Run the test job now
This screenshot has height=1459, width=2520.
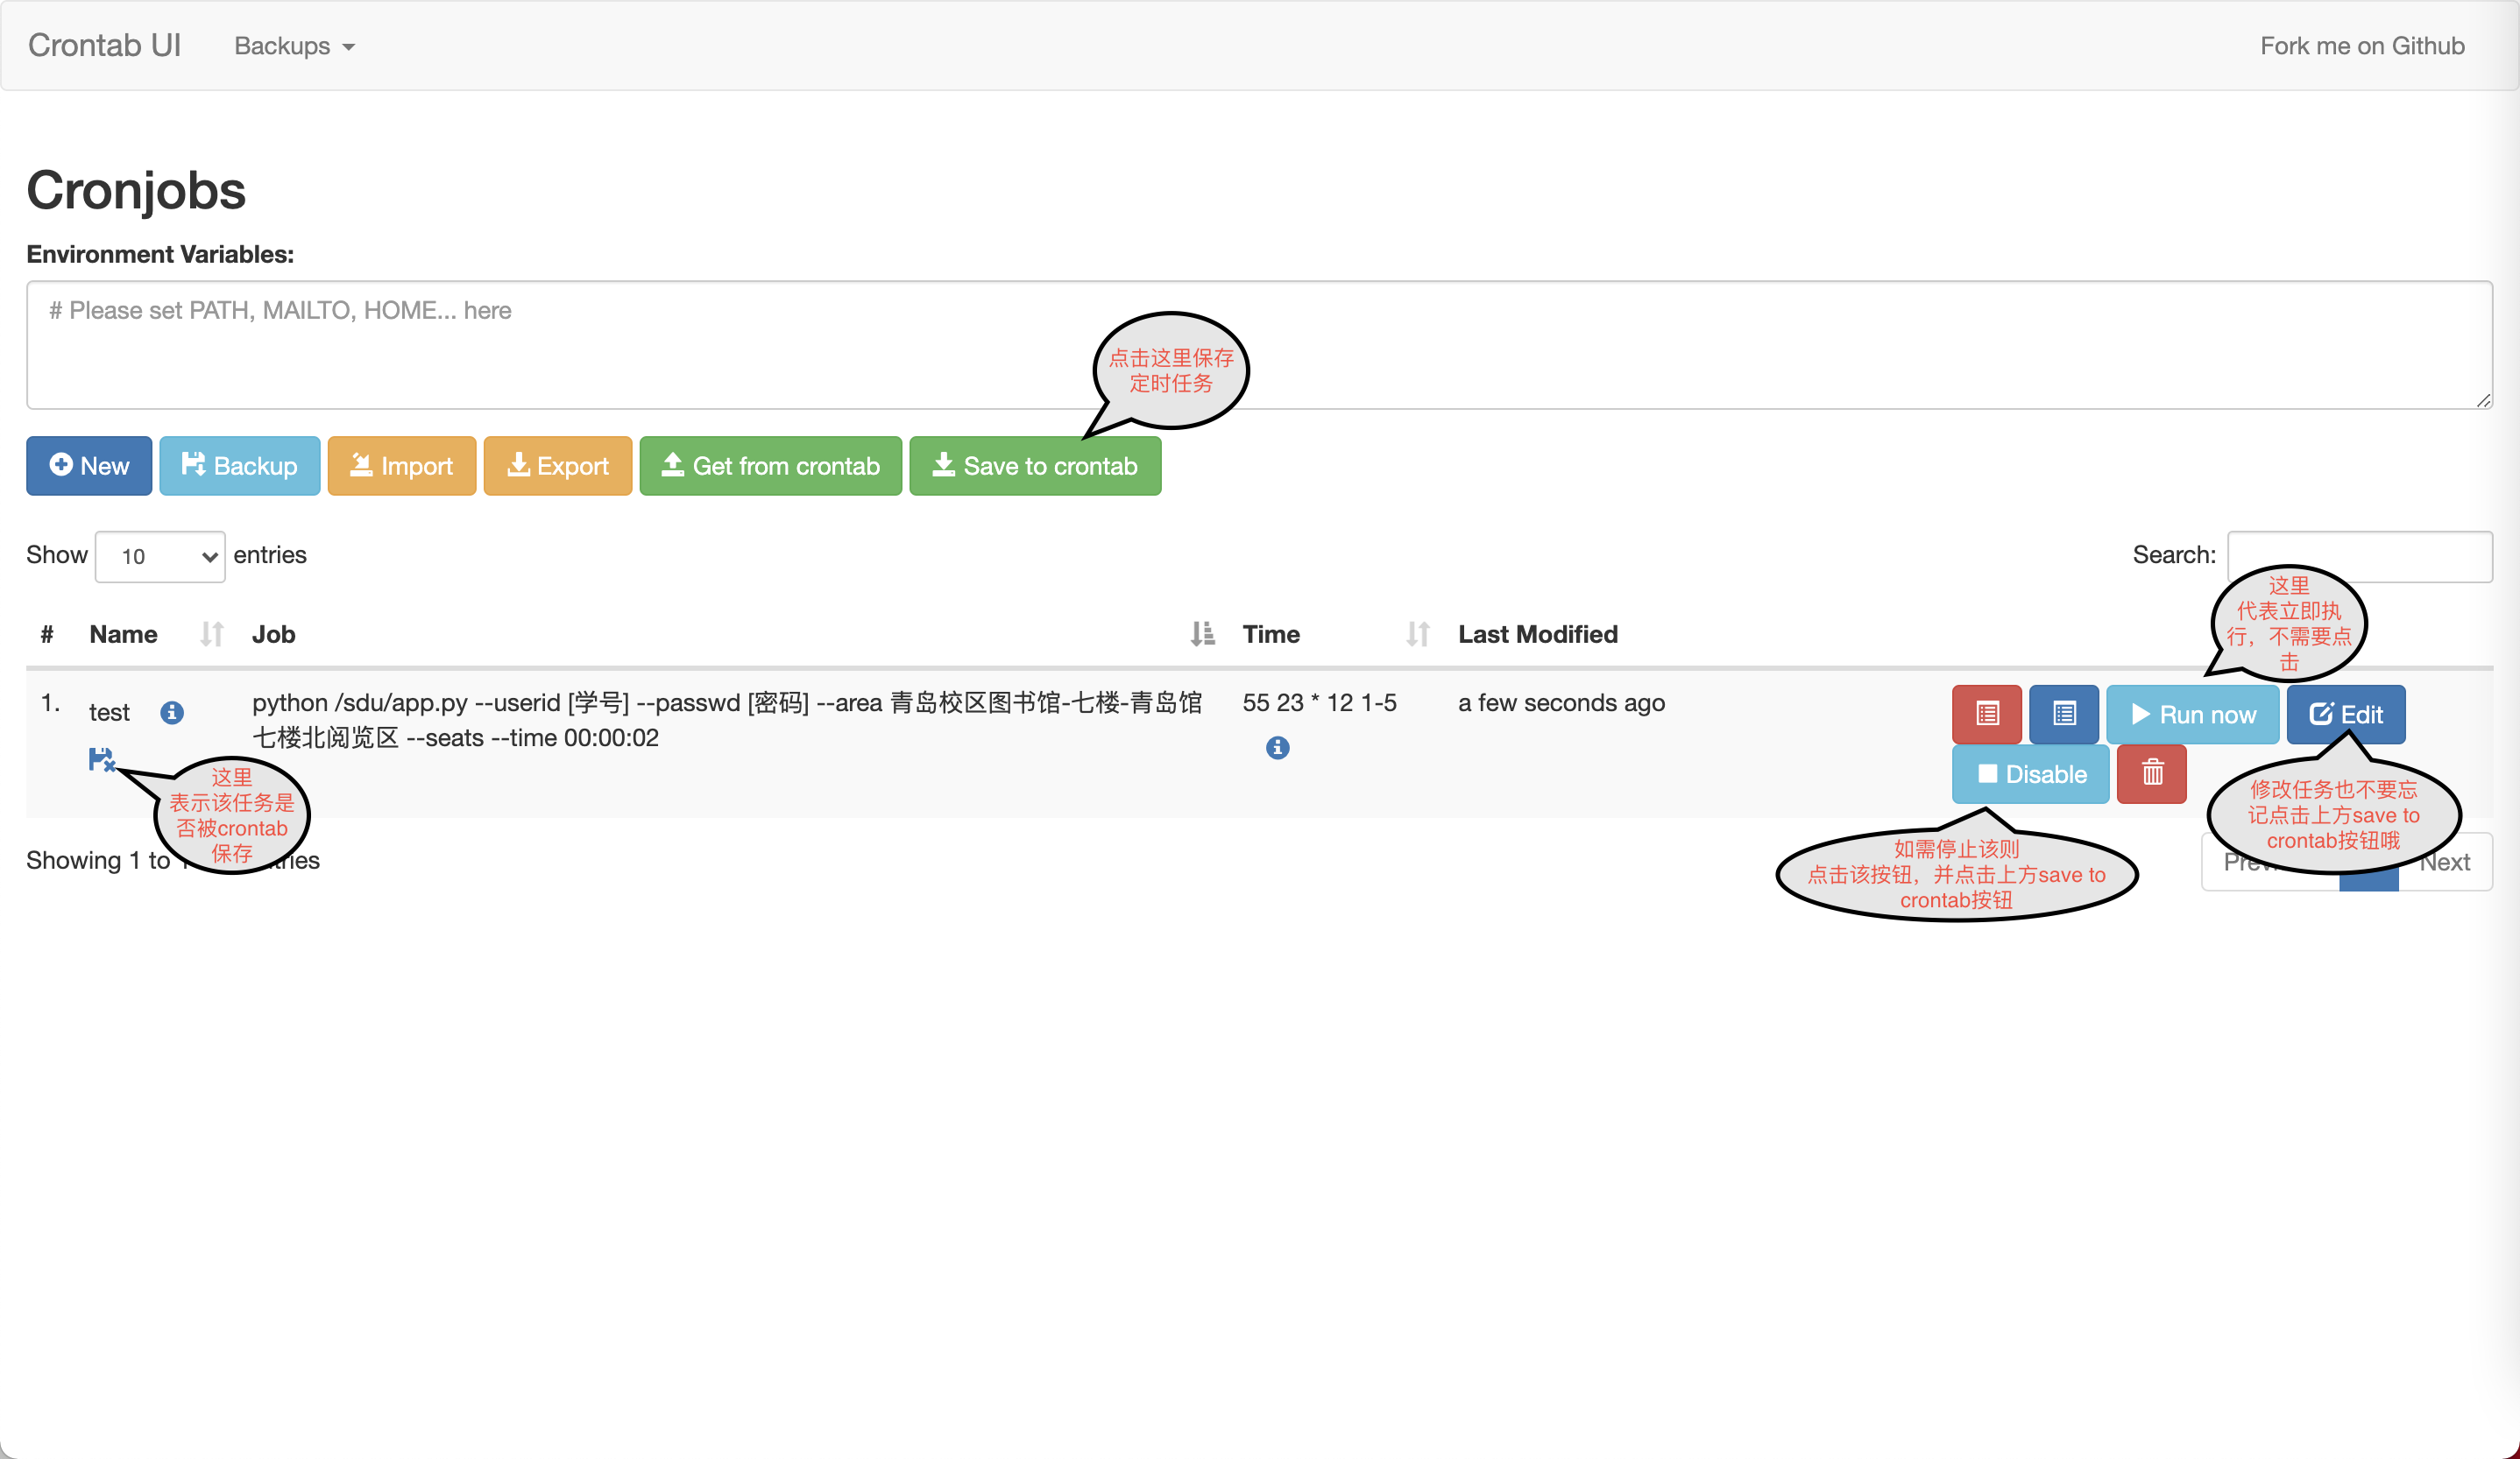[x=2192, y=714]
